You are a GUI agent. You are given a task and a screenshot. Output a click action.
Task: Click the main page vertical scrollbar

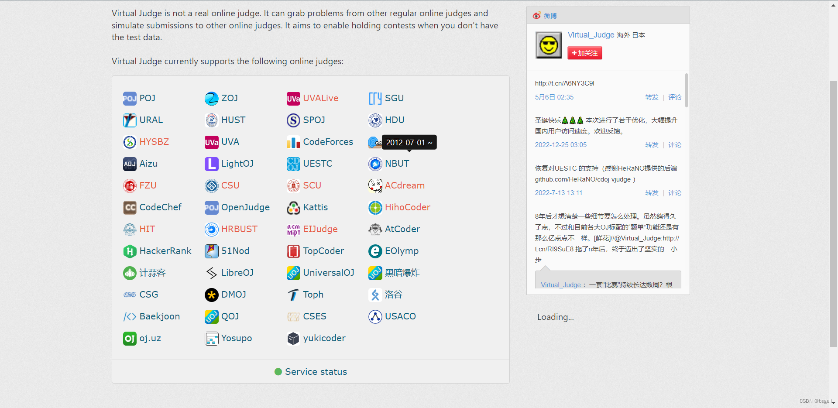tap(833, 214)
